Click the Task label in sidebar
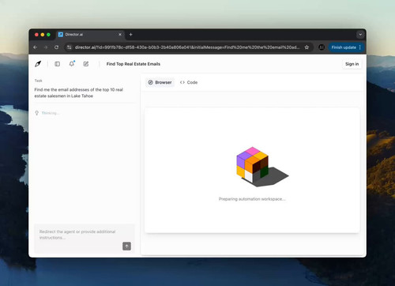Viewport: 395px width, 286px height. click(38, 81)
